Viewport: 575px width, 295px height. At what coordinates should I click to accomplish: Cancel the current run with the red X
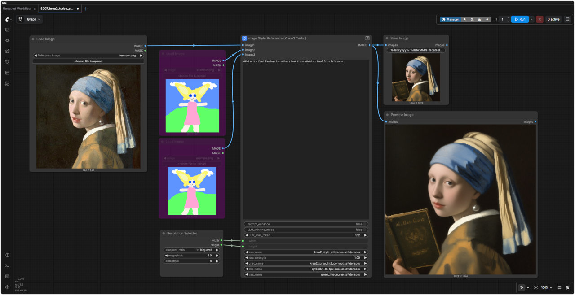point(540,19)
